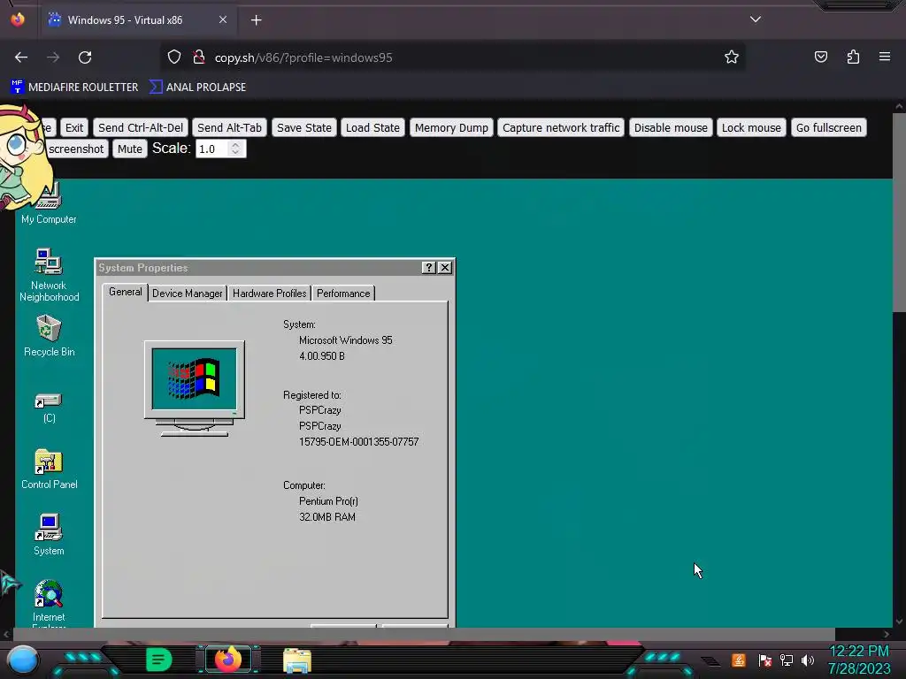This screenshot has width=906, height=679.
Task: Switch to the General tab
Action: tap(126, 292)
